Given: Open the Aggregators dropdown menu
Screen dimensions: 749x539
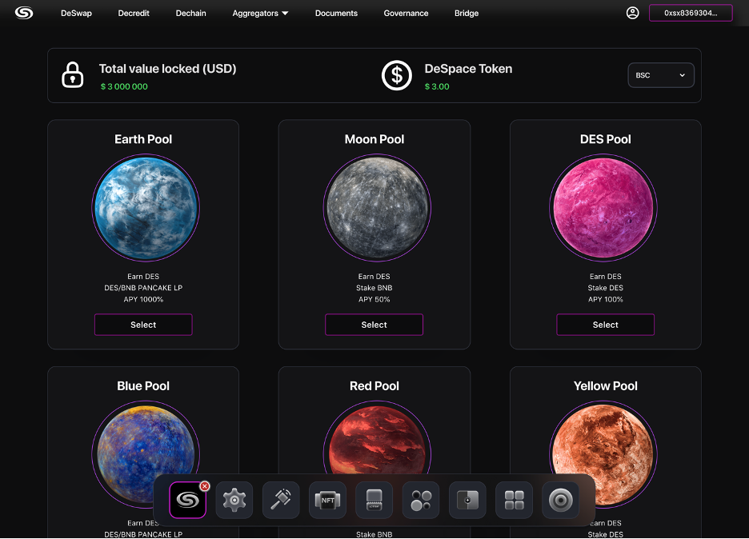Looking at the screenshot, I should [260, 14].
